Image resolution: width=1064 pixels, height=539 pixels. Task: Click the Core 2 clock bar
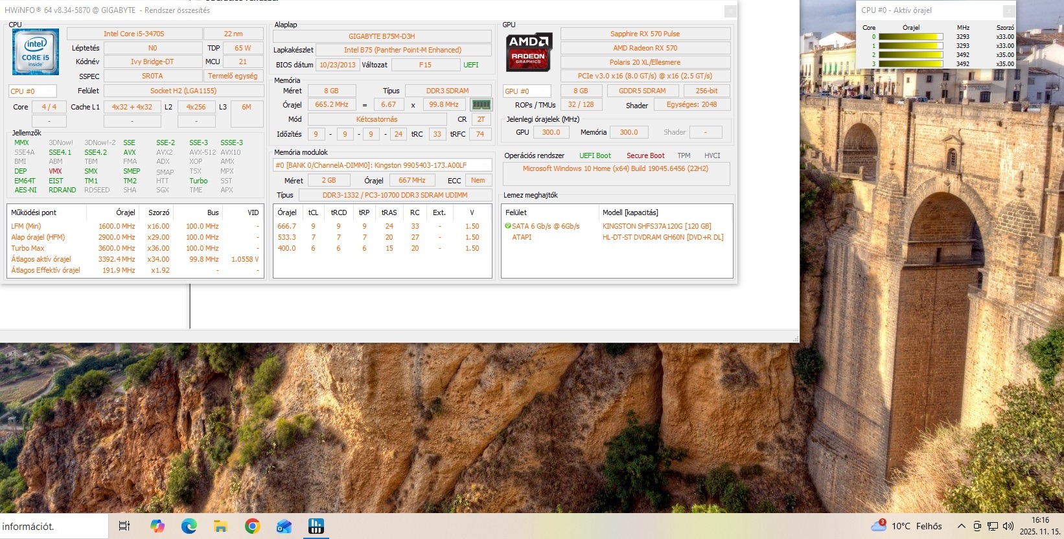pos(910,55)
